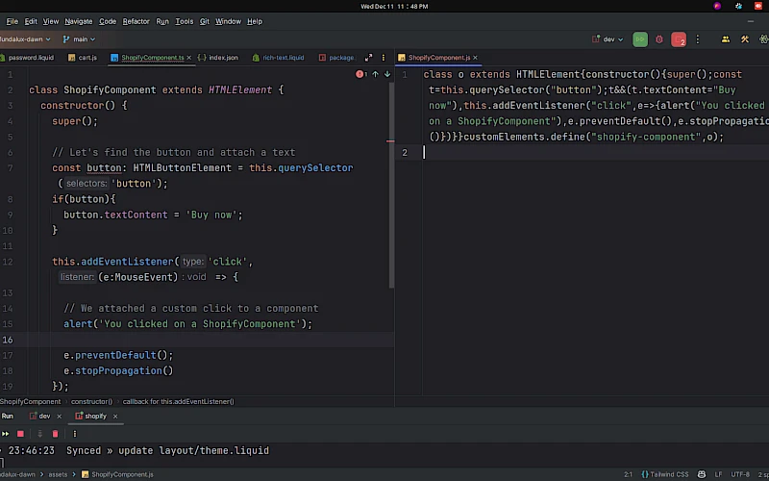Open the Tools menu
The width and height of the screenshot is (769, 481).
[185, 21]
